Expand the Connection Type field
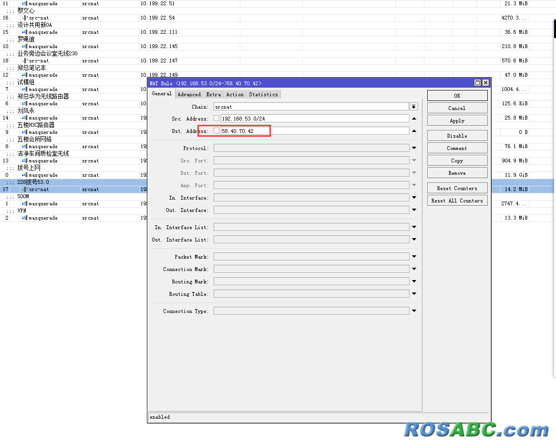556x443 pixels. coord(414,311)
